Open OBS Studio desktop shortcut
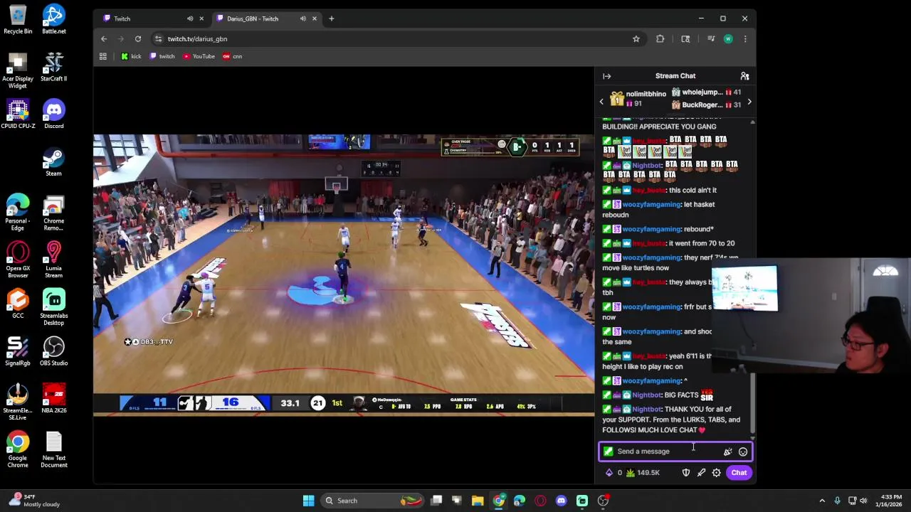This screenshot has width=911, height=512. point(53,351)
